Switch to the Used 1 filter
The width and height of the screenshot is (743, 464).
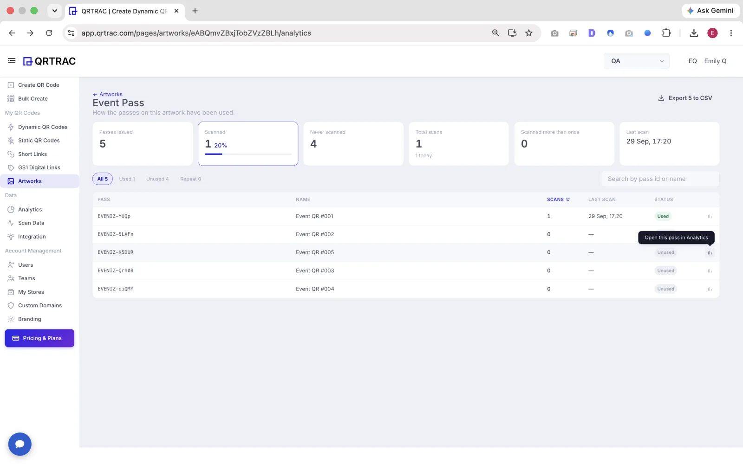(127, 179)
